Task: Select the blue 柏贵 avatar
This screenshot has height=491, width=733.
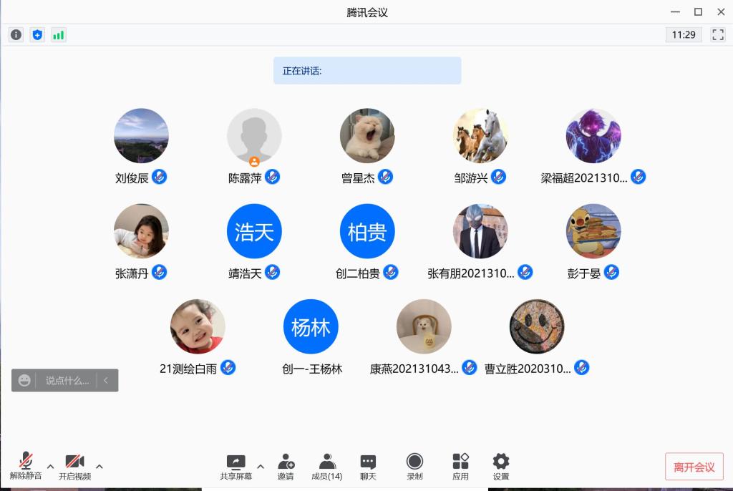Action: pyautogui.click(x=367, y=231)
